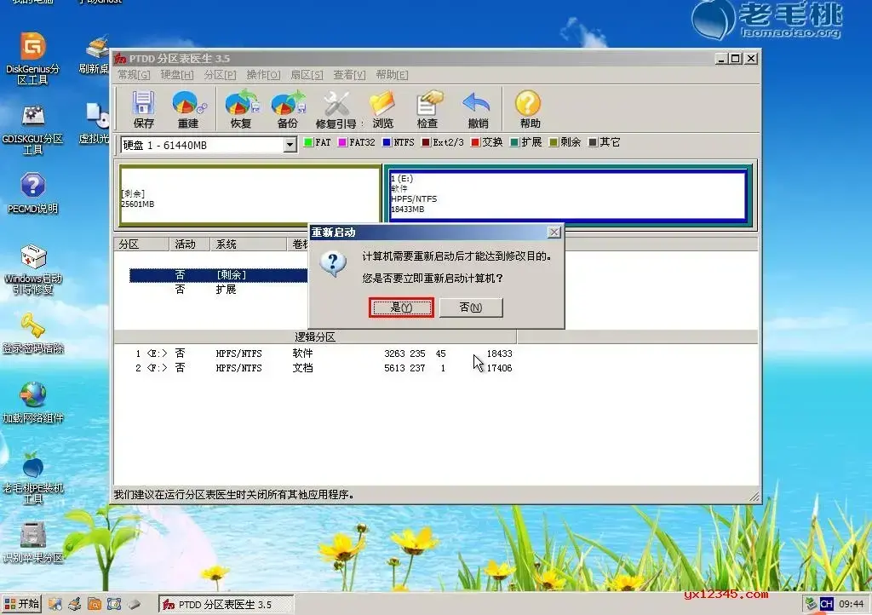Viewport: 872px width, 615px height.
Task: Open the 虚拟光驱 desktop icon
Action: pyautogui.click(x=95, y=124)
